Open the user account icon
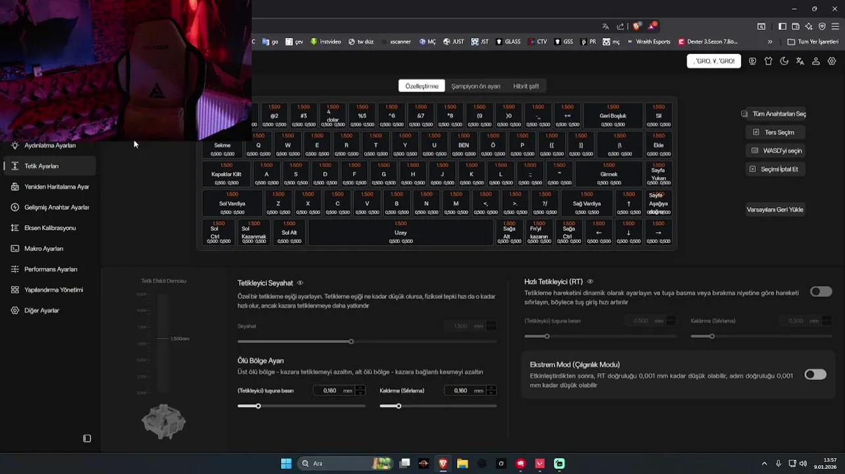845x474 pixels. coord(816,61)
